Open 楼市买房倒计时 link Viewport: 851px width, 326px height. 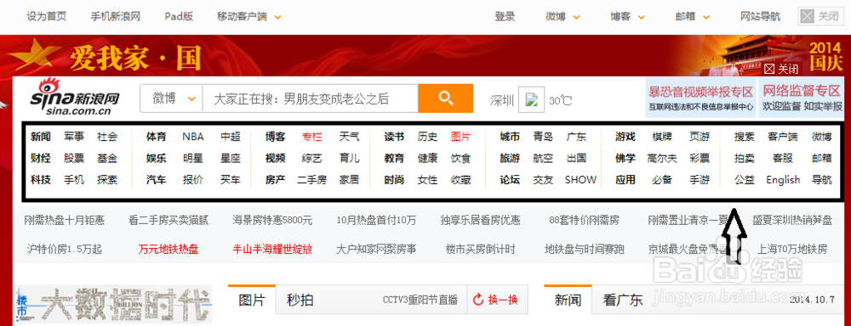pyautogui.click(x=480, y=249)
